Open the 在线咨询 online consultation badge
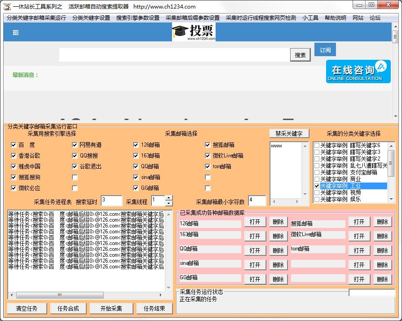This screenshot has height=321, width=402. (x=358, y=71)
